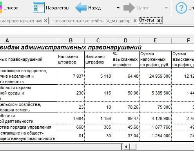
Task: Expand the Далее history dropdown arrow
Action: tap(166, 8)
